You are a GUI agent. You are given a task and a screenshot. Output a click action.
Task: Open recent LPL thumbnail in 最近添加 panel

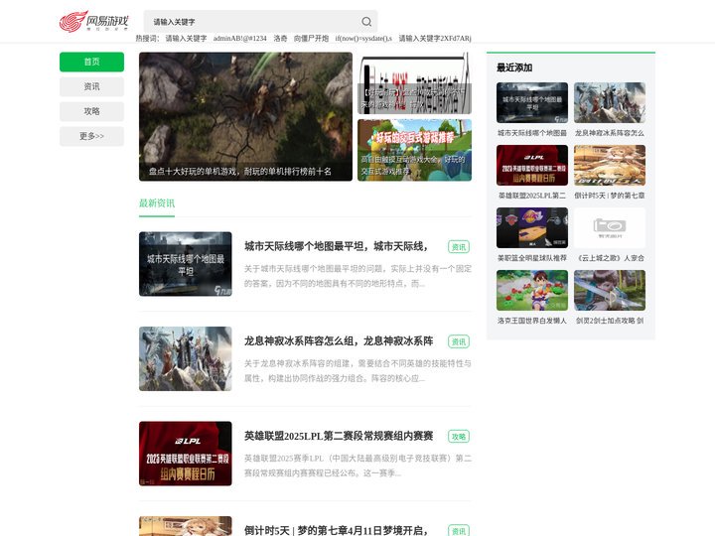532,165
